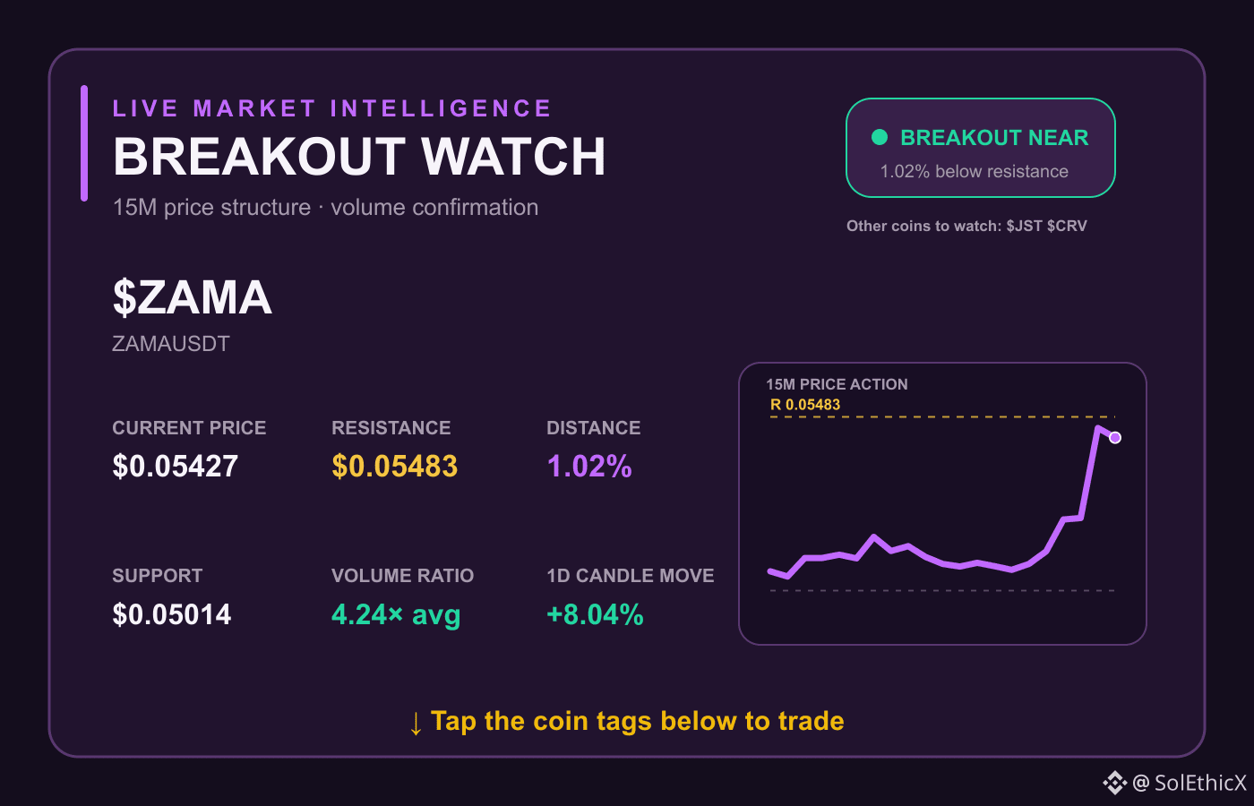Click the current price $0.05427
This screenshot has width=1254, height=806.
click(176, 466)
